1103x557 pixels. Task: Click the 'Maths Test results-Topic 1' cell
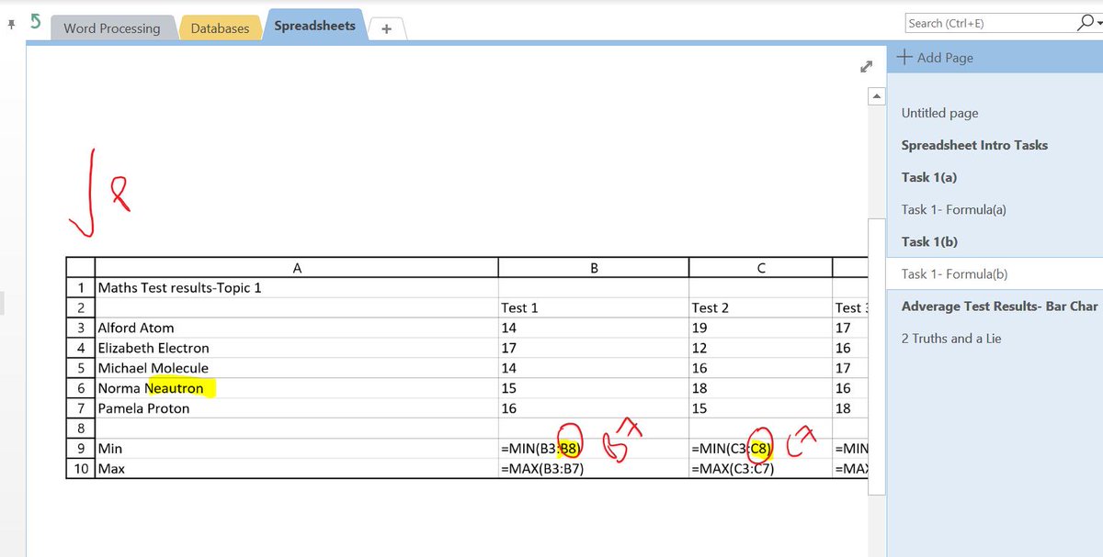296,287
